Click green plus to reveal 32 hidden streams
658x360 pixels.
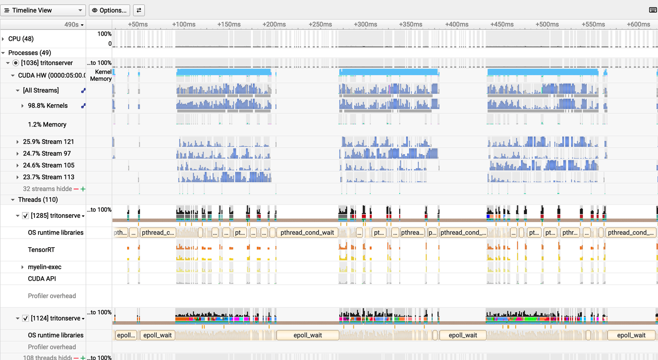pos(82,189)
